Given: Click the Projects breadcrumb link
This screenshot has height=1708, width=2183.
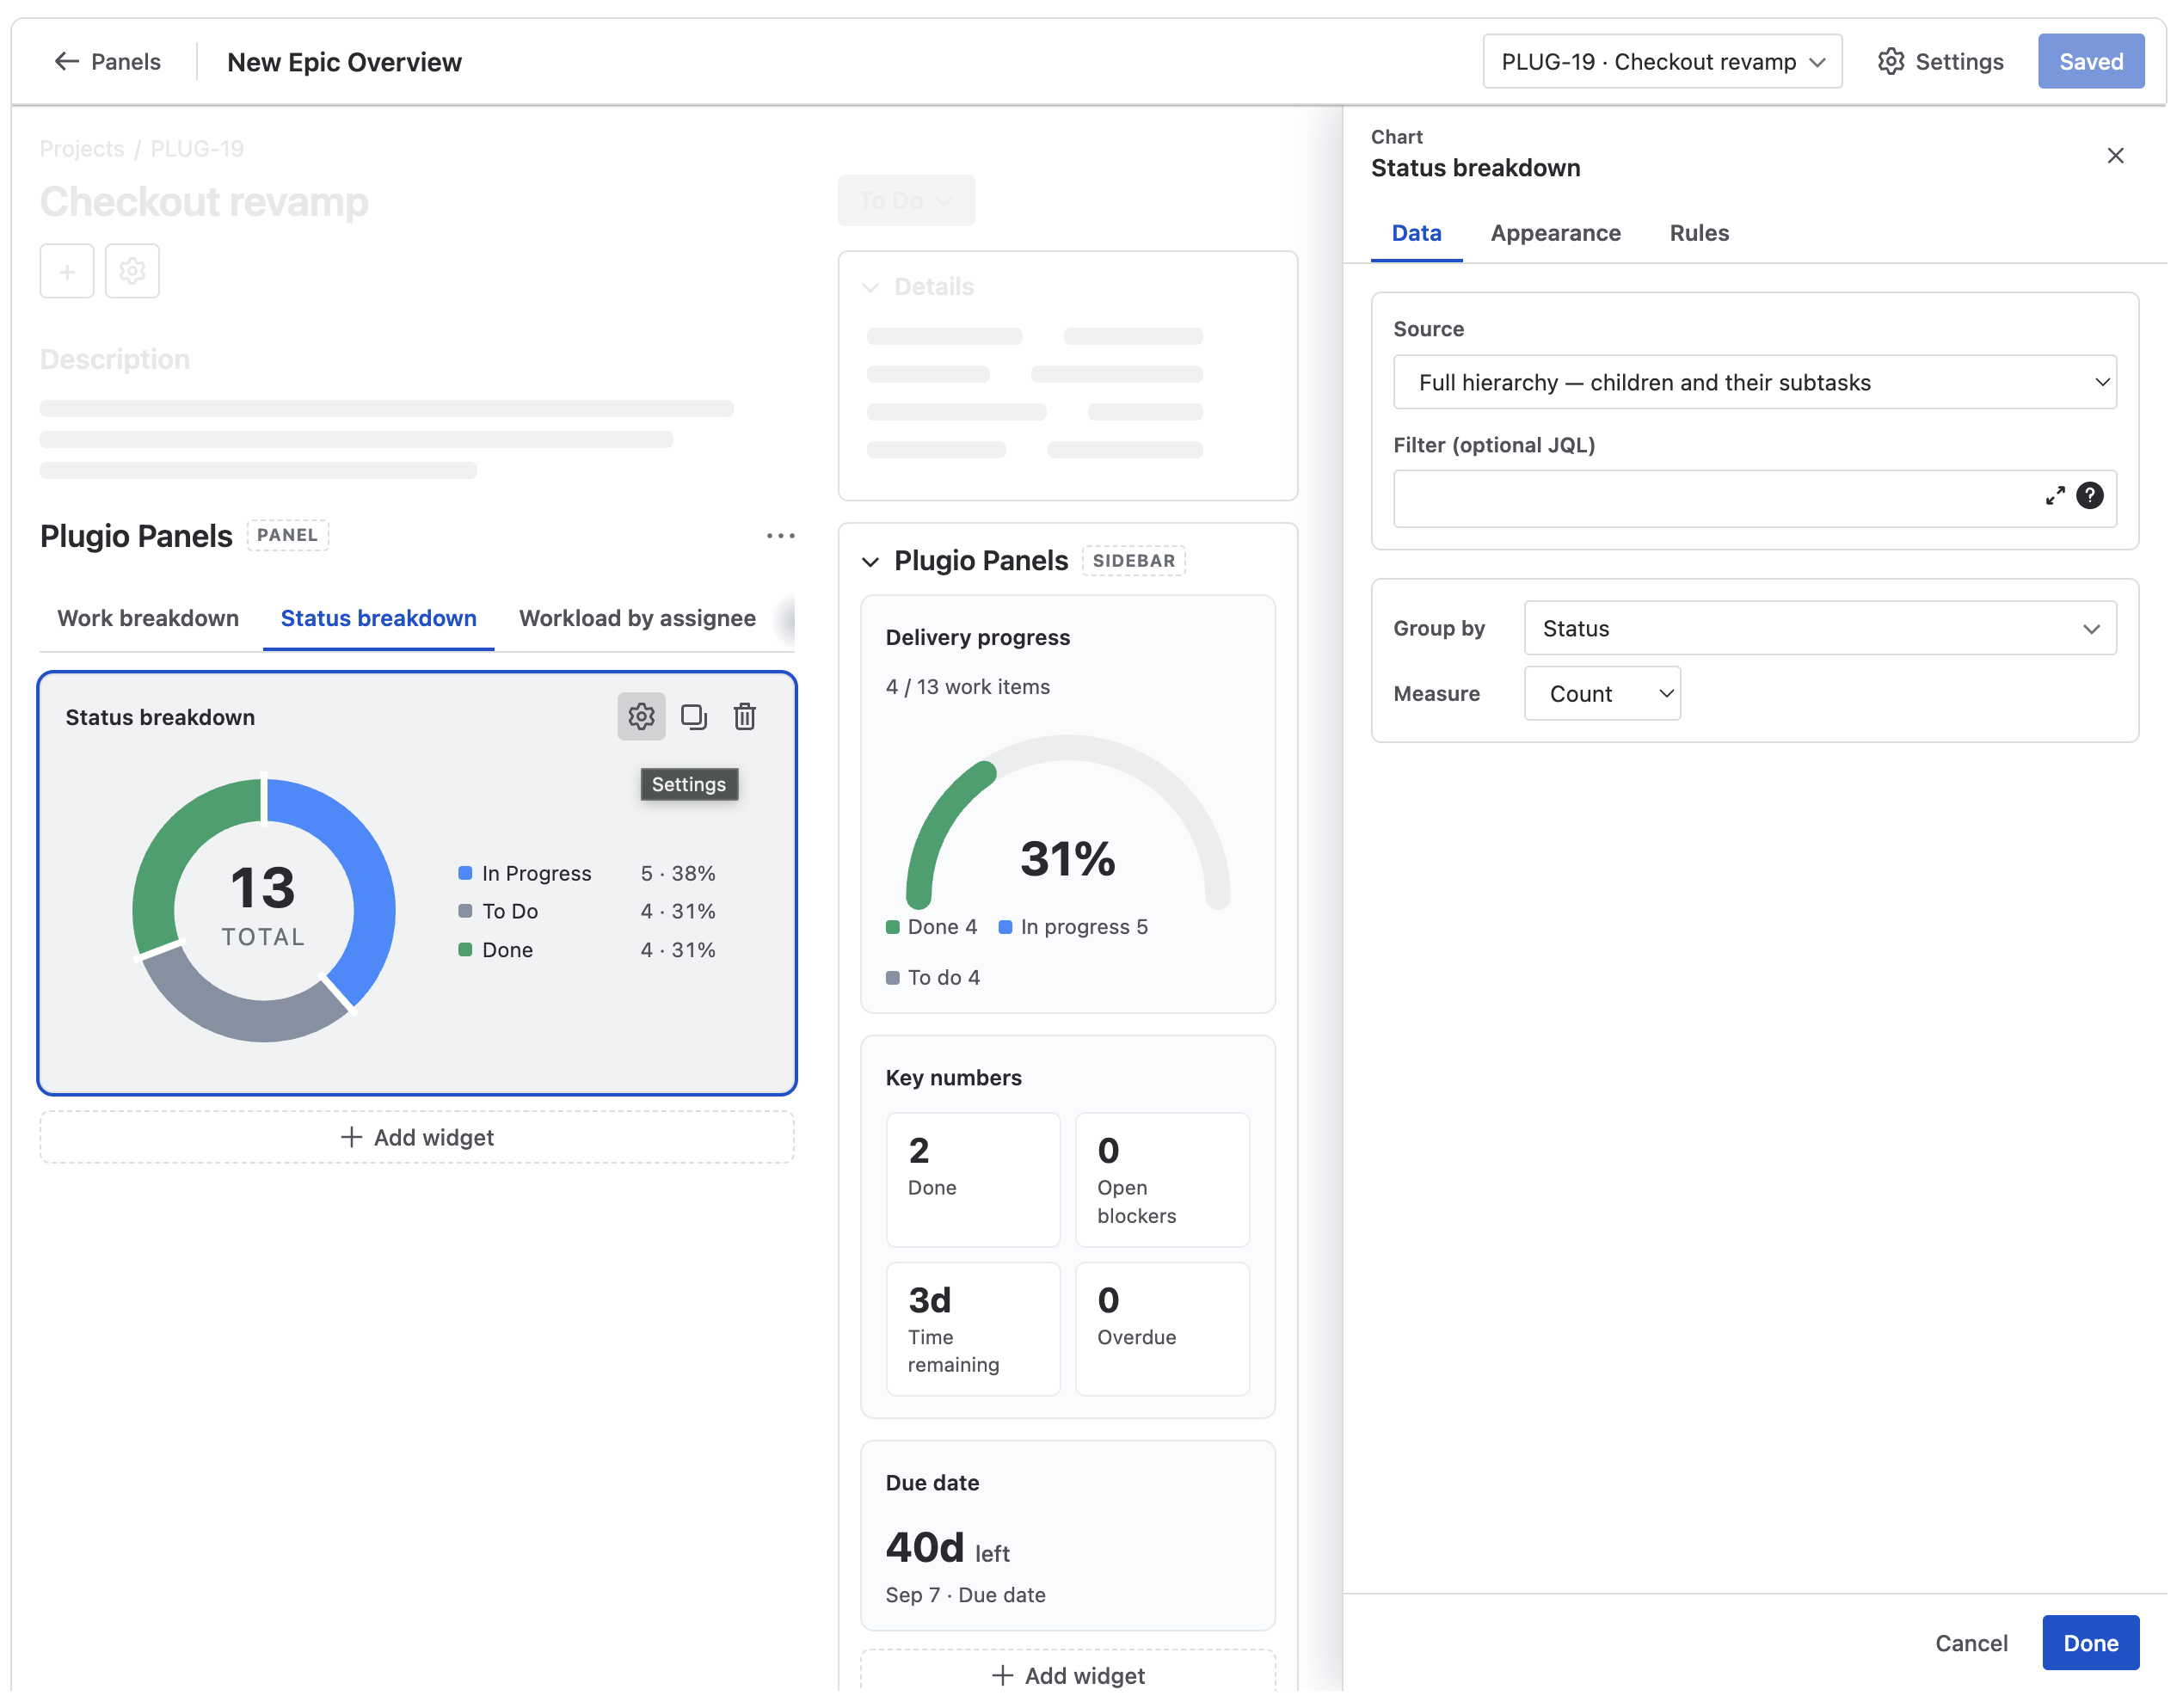Looking at the screenshot, I should coord(83,150).
